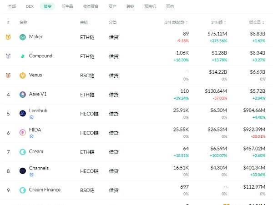Viewport: 273px width, 205px height.
Task: Click the gold medal rank icon
Action: 8,37
